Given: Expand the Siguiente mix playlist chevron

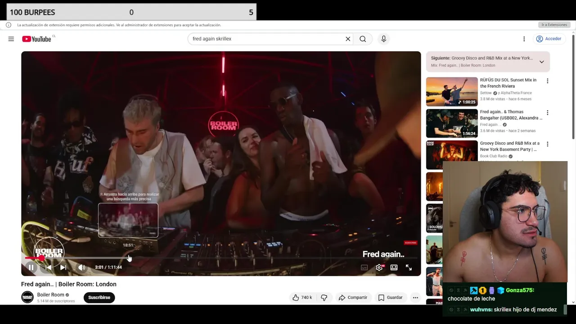Looking at the screenshot, I should point(541,62).
